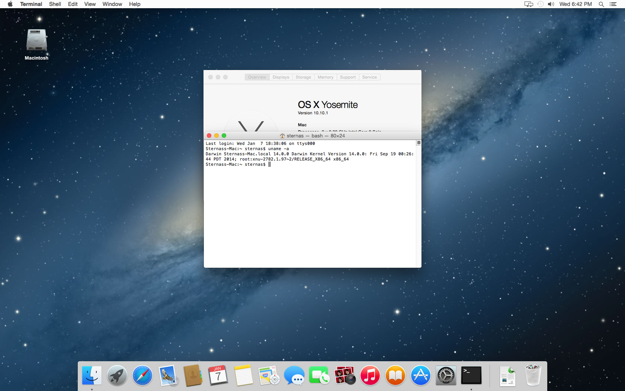This screenshot has width=625, height=391.
Task: Open the Downloads stack in Dock
Action: click(x=508, y=376)
